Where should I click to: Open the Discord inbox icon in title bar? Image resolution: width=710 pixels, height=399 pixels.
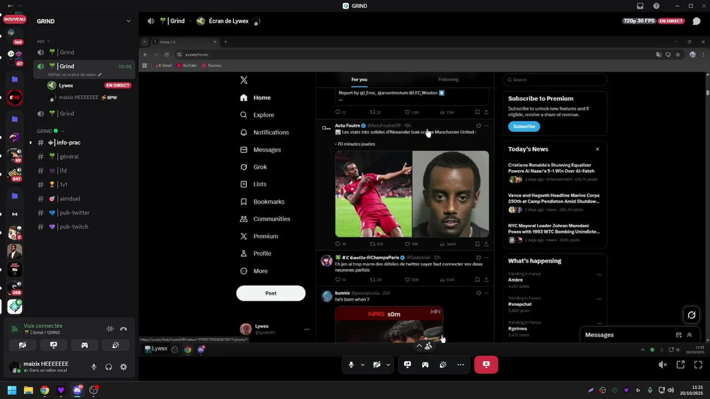[x=640, y=6]
